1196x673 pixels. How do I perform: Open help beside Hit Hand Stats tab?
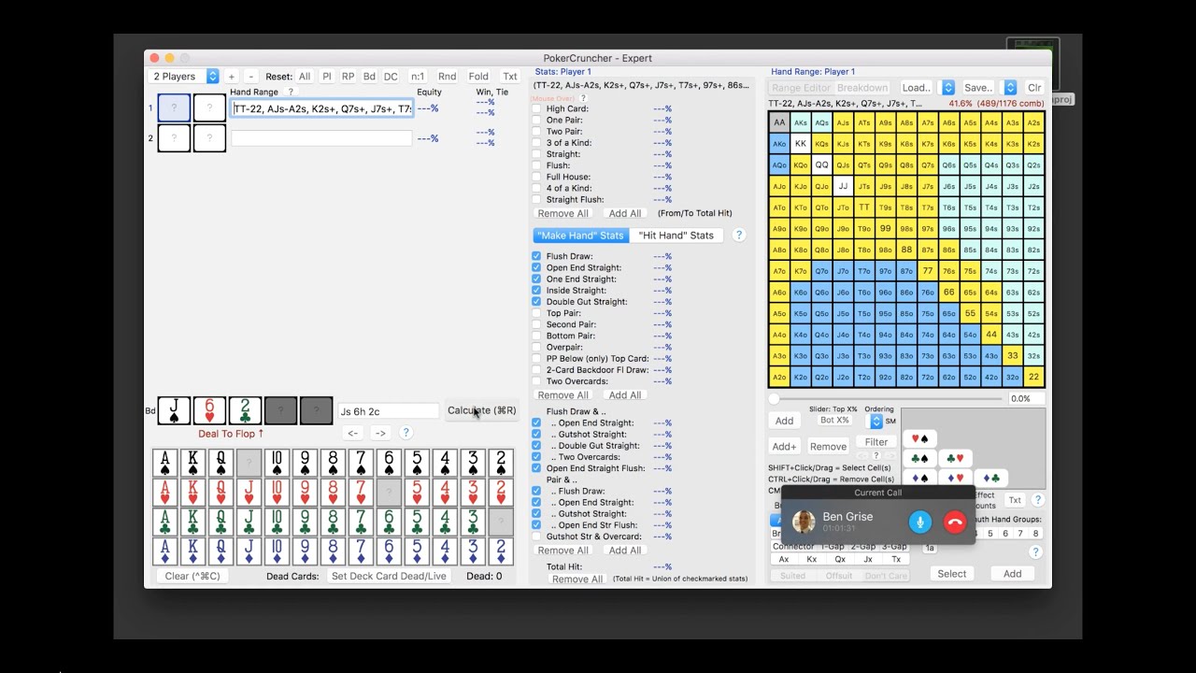(x=739, y=236)
